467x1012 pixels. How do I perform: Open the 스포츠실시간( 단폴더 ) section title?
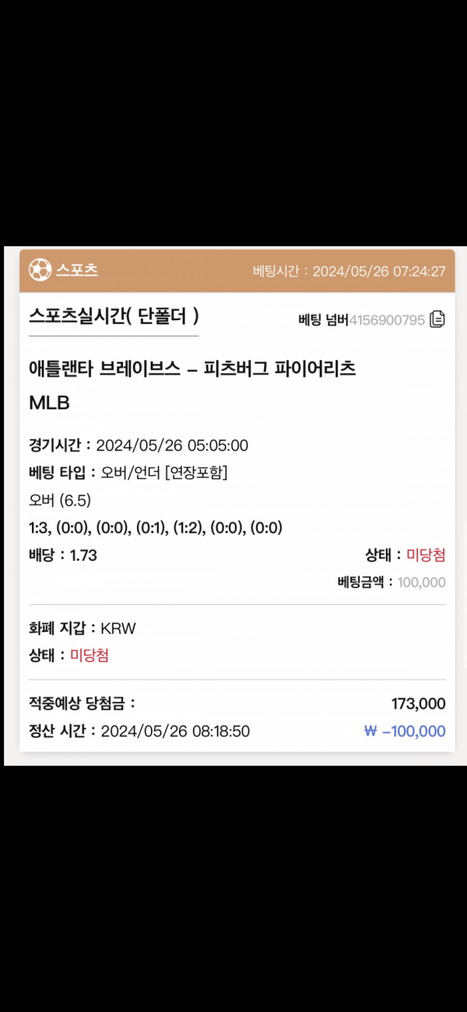point(114,316)
